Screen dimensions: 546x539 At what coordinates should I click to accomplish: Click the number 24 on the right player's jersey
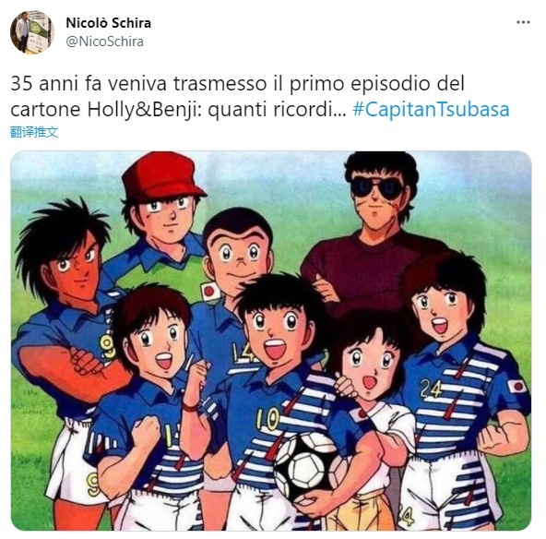(x=431, y=389)
